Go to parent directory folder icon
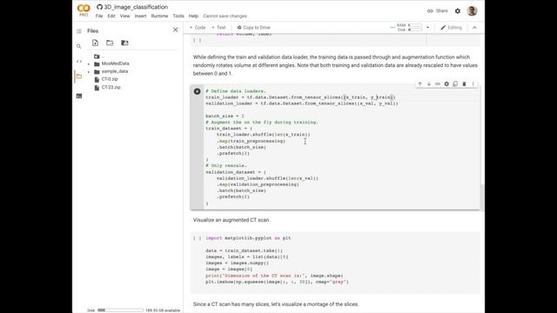Image resolution: width=557 pixels, height=313 pixels. click(97, 57)
